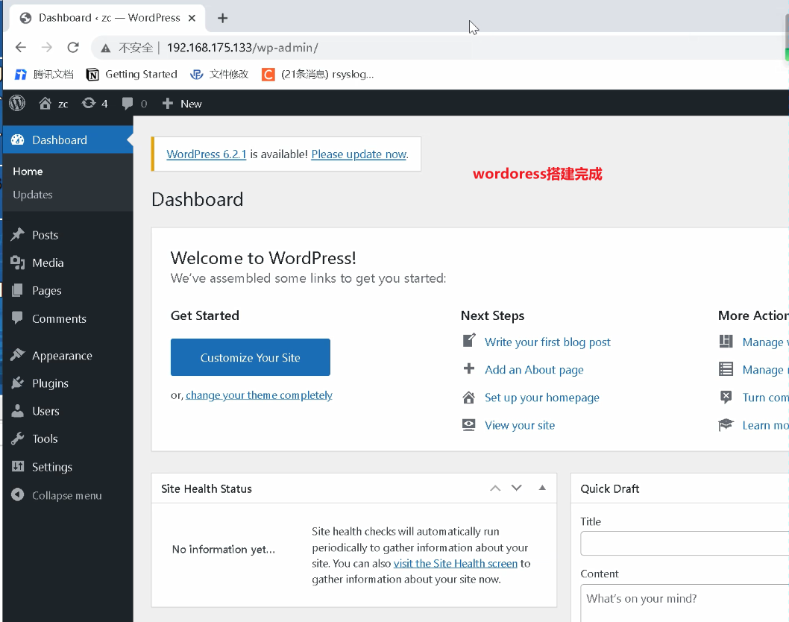Image resolution: width=789 pixels, height=622 pixels.
Task: Open the 腾讯文档 bookmark
Action: click(44, 75)
